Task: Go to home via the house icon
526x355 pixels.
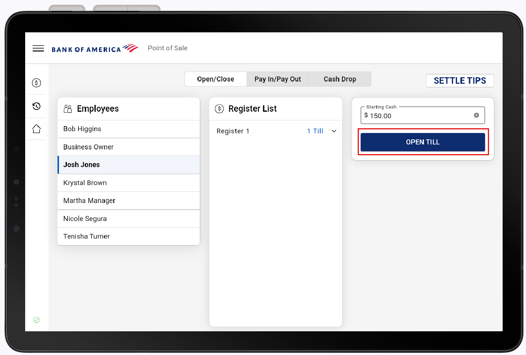Action: [36, 129]
